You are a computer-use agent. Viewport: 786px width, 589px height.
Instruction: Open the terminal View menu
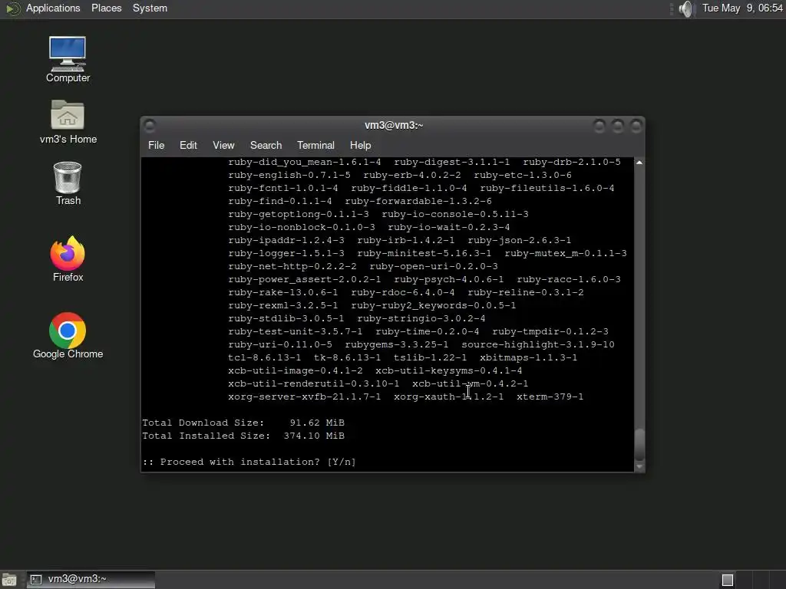coord(223,145)
